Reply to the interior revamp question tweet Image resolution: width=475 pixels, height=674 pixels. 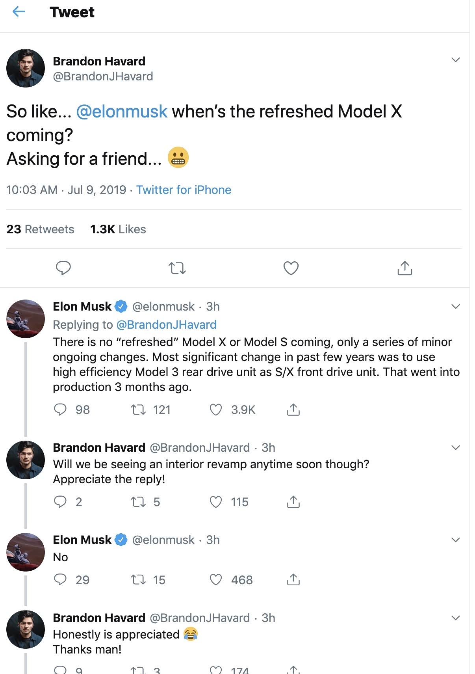[60, 502]
